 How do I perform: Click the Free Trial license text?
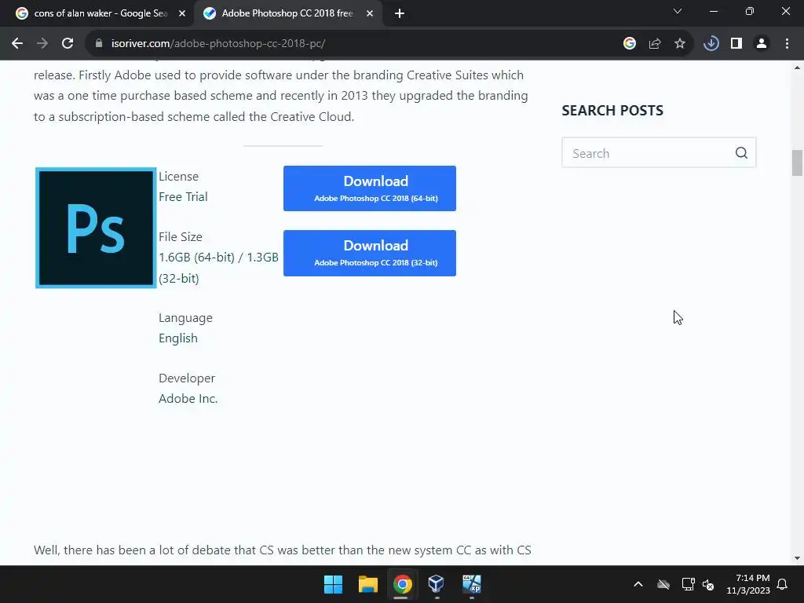point(183,197)
